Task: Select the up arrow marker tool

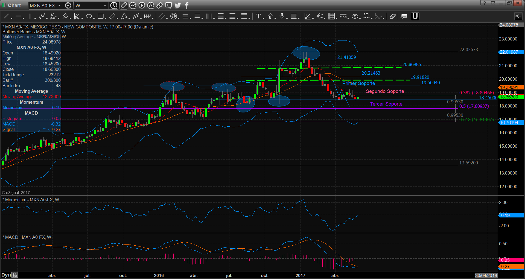Action: (x=270, y=16)
